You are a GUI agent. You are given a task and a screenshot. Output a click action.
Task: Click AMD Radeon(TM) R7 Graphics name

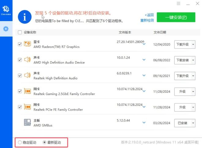(x=56, y=47)
